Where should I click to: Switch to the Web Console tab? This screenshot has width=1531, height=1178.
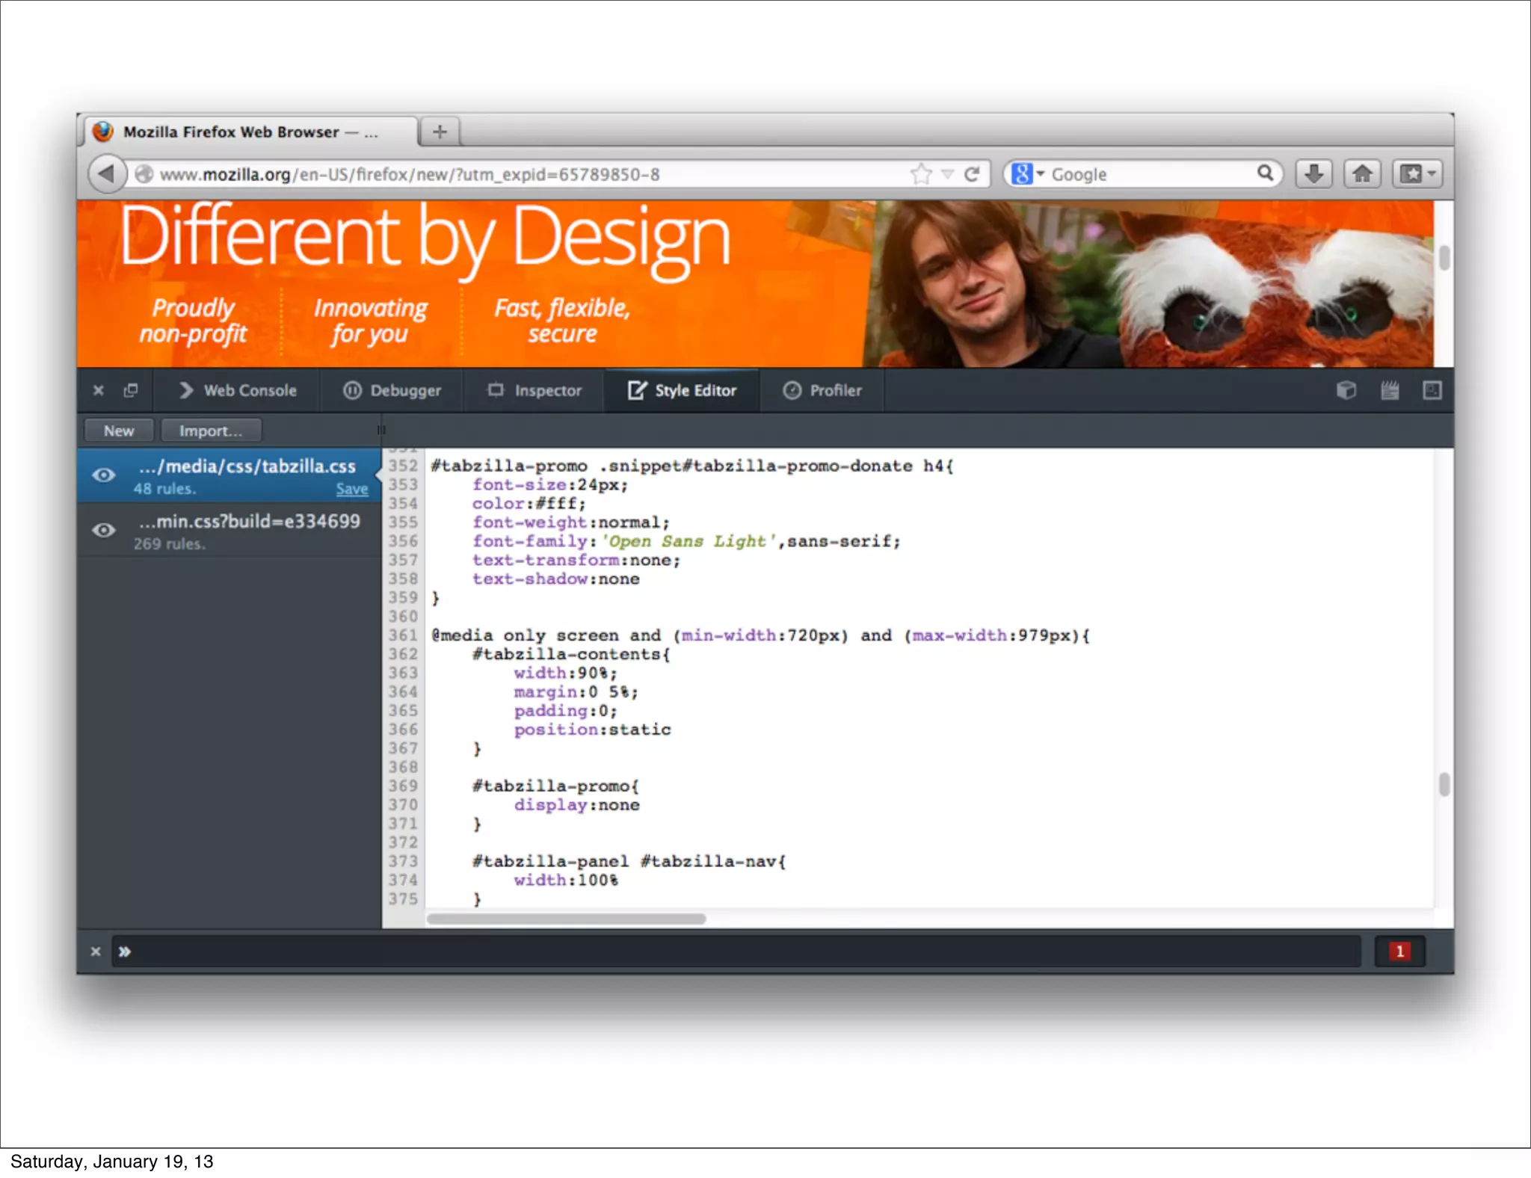point(238,390)
